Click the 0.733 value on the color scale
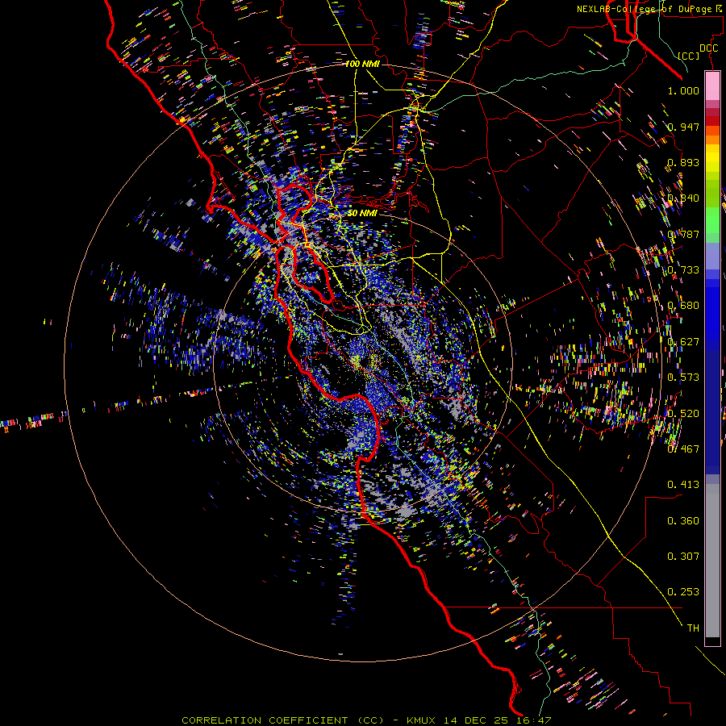The height and width of the screenshot is (726, 726). point(683,270)
